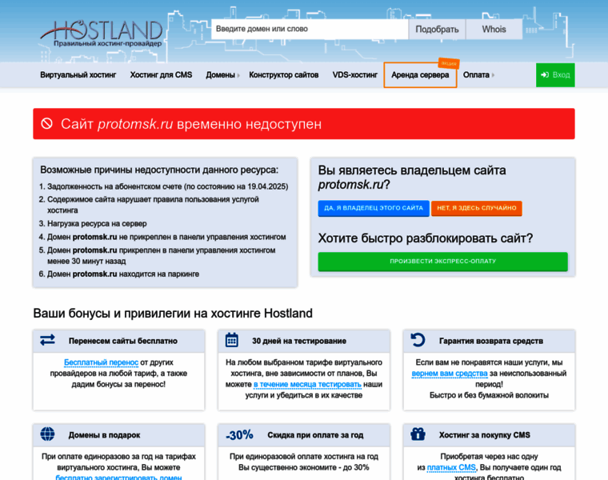This screenshot has height=480, width=608.
Task: Click the gift box icon
Action: click(418, 434)
